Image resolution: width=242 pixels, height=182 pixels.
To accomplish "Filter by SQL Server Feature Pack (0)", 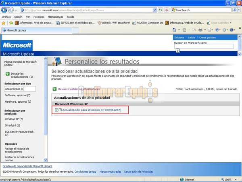I will coord(19,133).
